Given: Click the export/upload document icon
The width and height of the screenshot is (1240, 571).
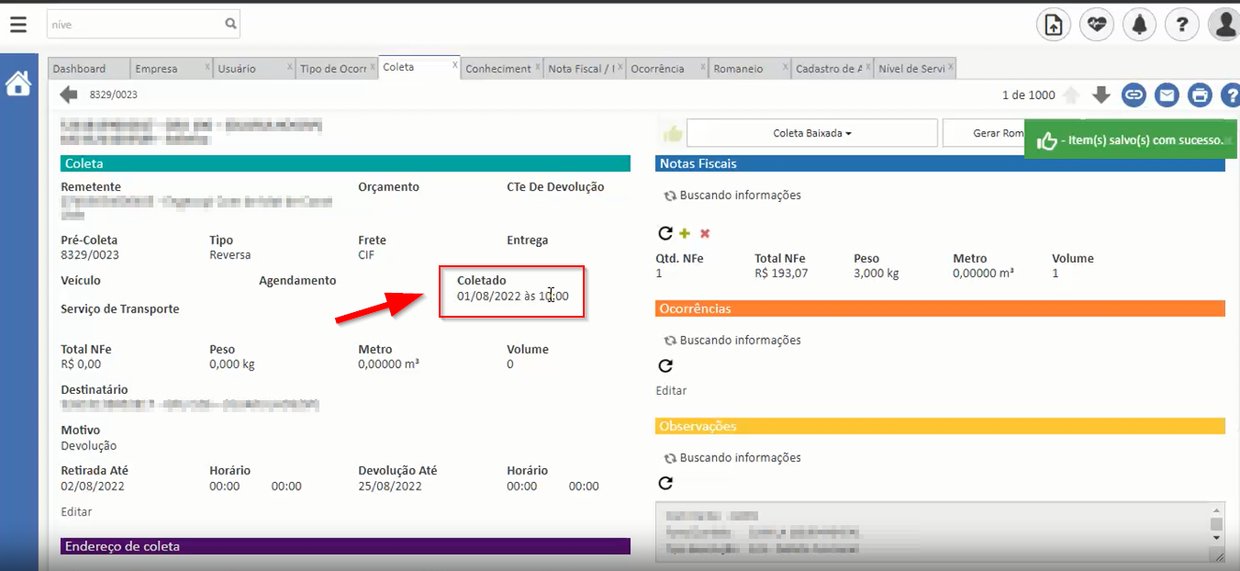Looking at the screenshot, I should tap(1053, 24).
